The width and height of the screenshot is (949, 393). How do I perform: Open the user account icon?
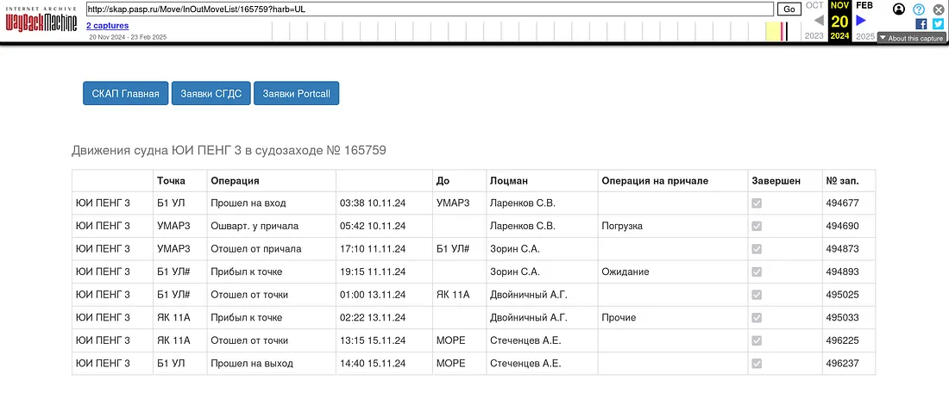tap(899, 9)
